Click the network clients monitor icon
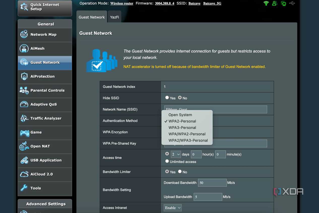 283,4
